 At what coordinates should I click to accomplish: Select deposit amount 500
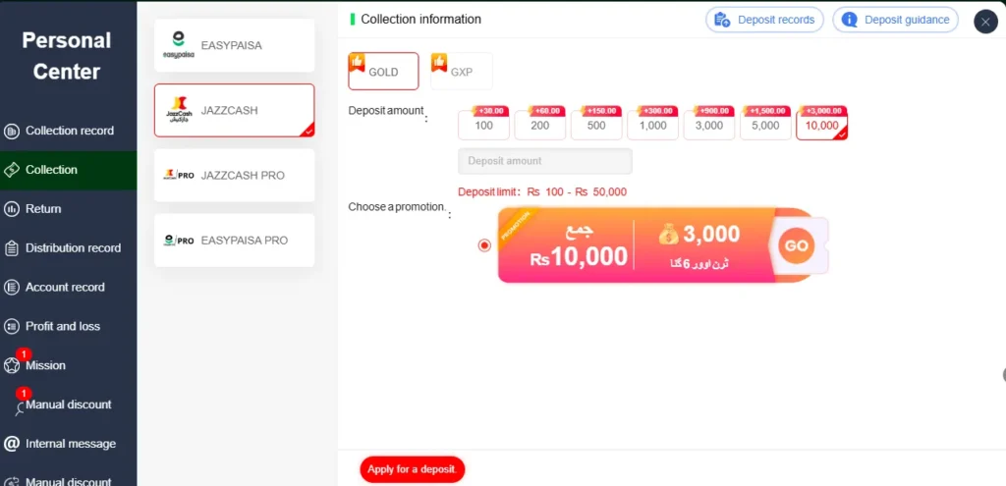(596, 125)
